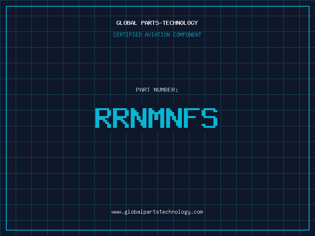
Task: Click the first R in the part number
Action: click(102, 118)
